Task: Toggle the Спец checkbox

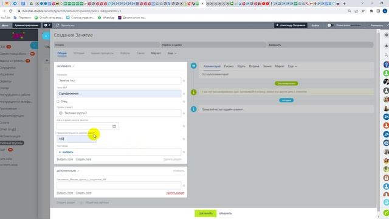Action: 58,102
